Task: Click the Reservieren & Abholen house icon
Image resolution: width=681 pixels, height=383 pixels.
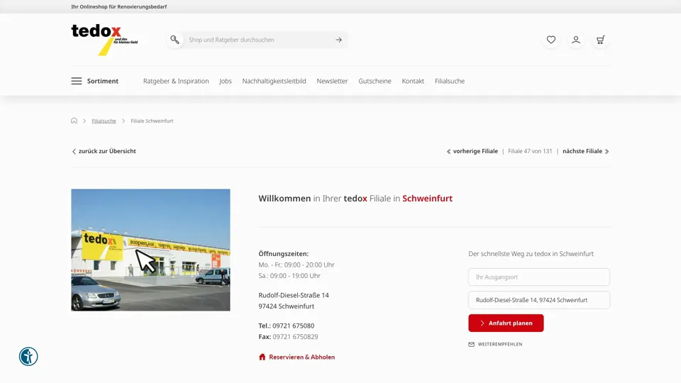Action: (262, 357)
